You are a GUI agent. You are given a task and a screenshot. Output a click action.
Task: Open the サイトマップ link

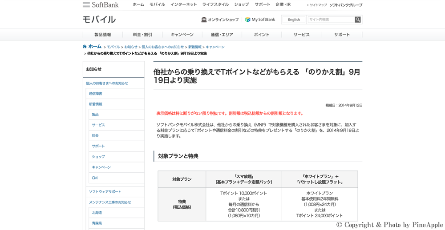318,5
